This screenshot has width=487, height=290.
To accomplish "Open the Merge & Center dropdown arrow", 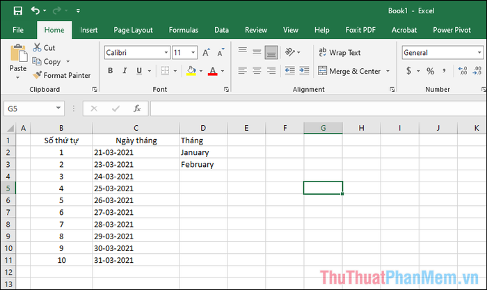I will coord(388,71).
